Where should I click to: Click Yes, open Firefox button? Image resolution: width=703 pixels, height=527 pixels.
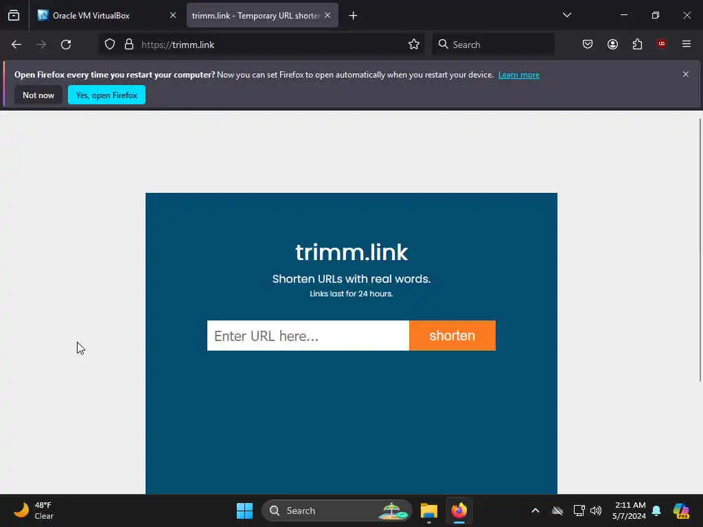106,95
